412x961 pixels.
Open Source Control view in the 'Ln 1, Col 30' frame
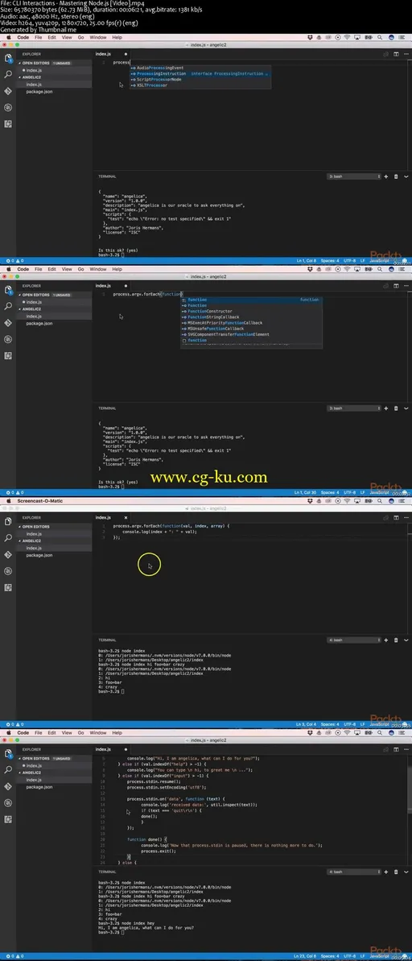tap(8, 322)
